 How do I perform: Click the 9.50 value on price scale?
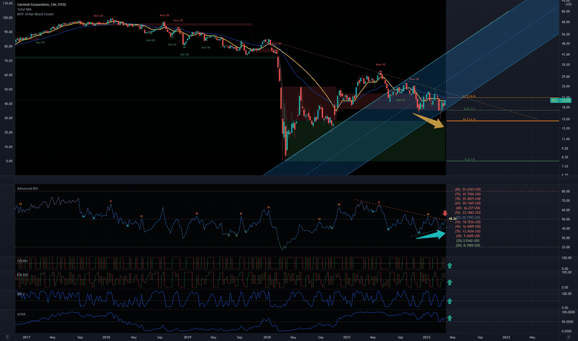(565, 149)
